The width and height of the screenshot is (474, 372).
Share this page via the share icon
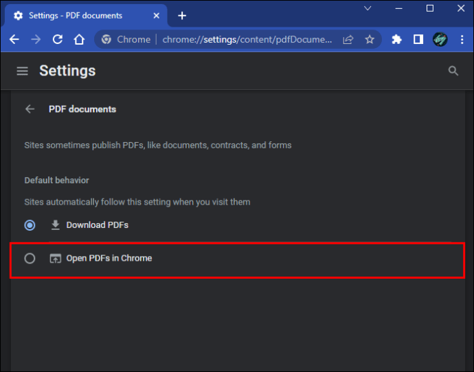(x=348, y=39)
